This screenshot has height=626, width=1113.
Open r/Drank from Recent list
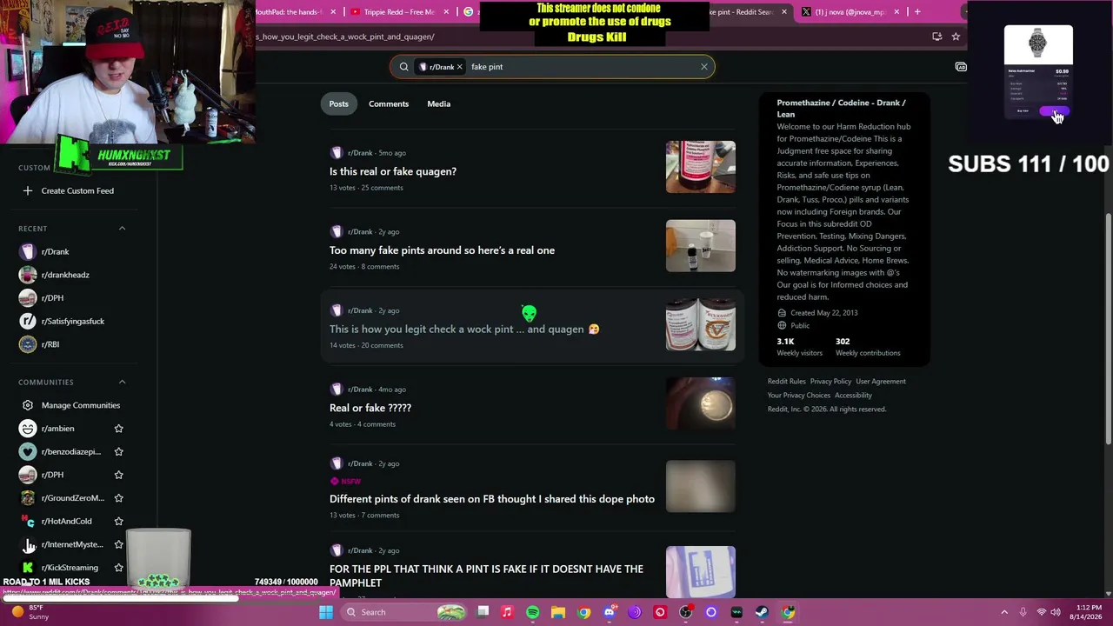[55, 252]
